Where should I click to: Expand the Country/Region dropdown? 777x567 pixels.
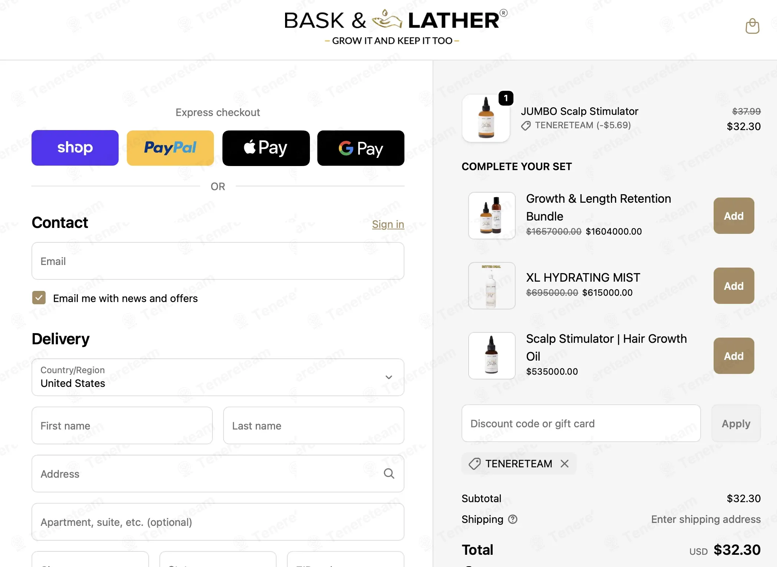(x=218, y=377)
